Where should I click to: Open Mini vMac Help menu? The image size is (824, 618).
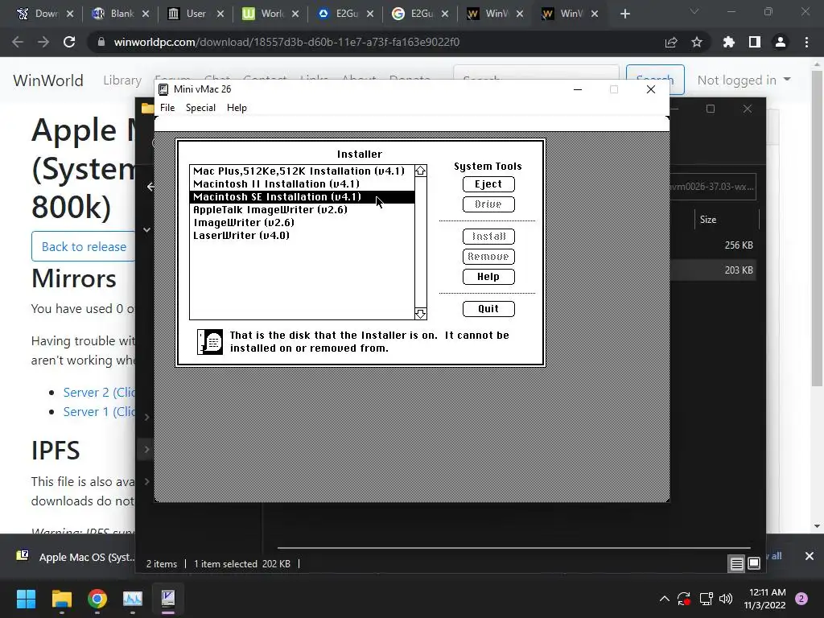[x=237, y=108]
